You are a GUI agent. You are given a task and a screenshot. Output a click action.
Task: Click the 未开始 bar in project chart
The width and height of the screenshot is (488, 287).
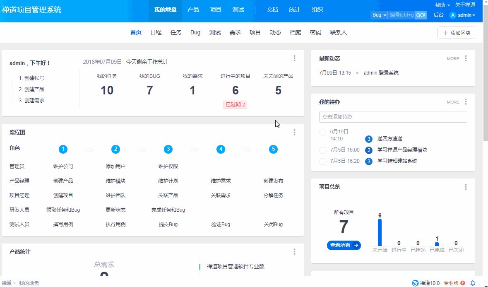pos(380,232)
